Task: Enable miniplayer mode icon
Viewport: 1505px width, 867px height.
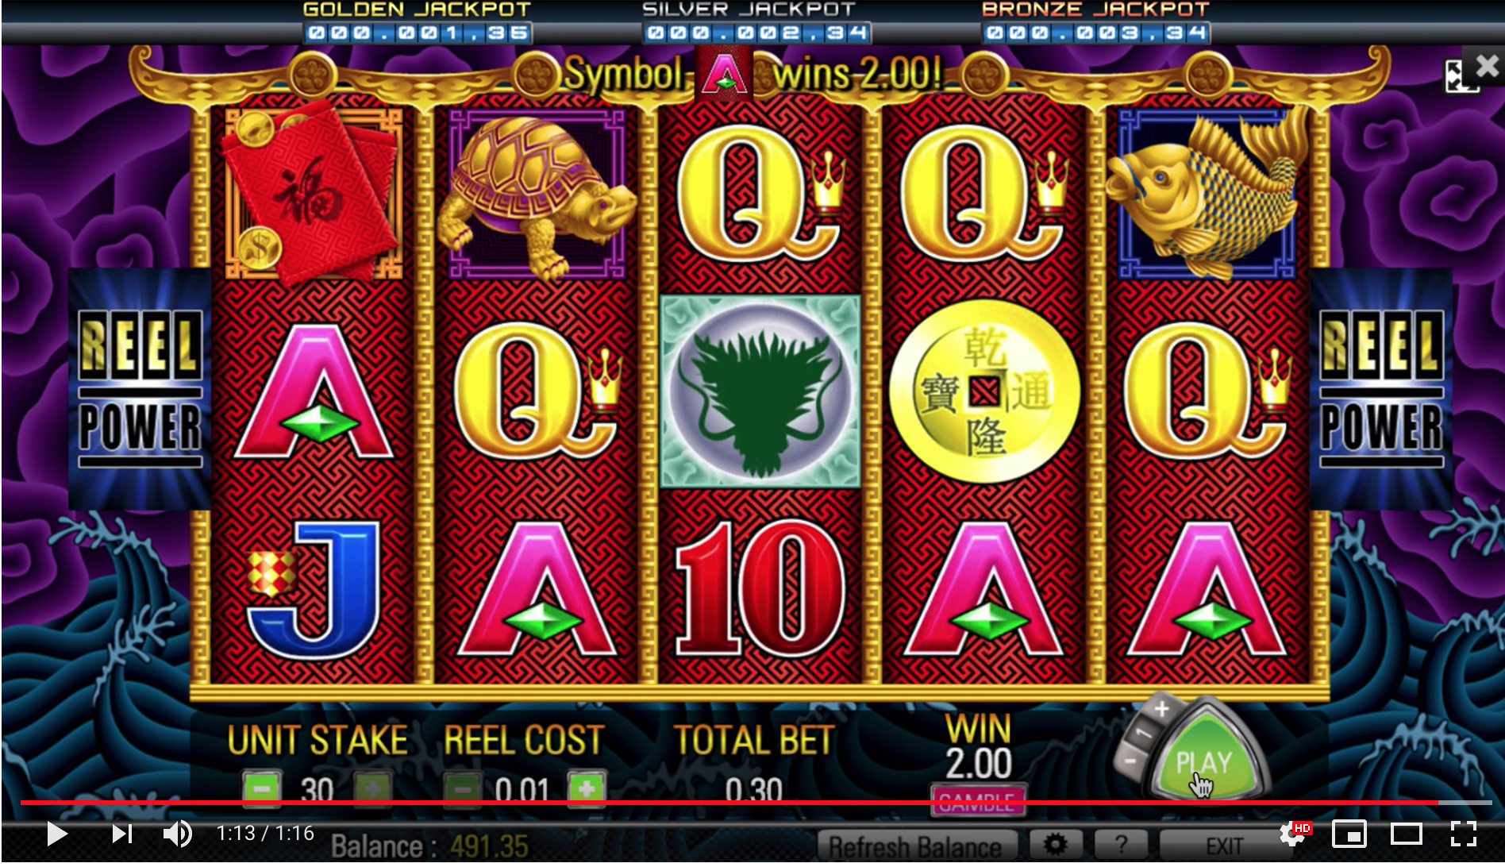Action: pyautogui.click(x=1349, y=834)
